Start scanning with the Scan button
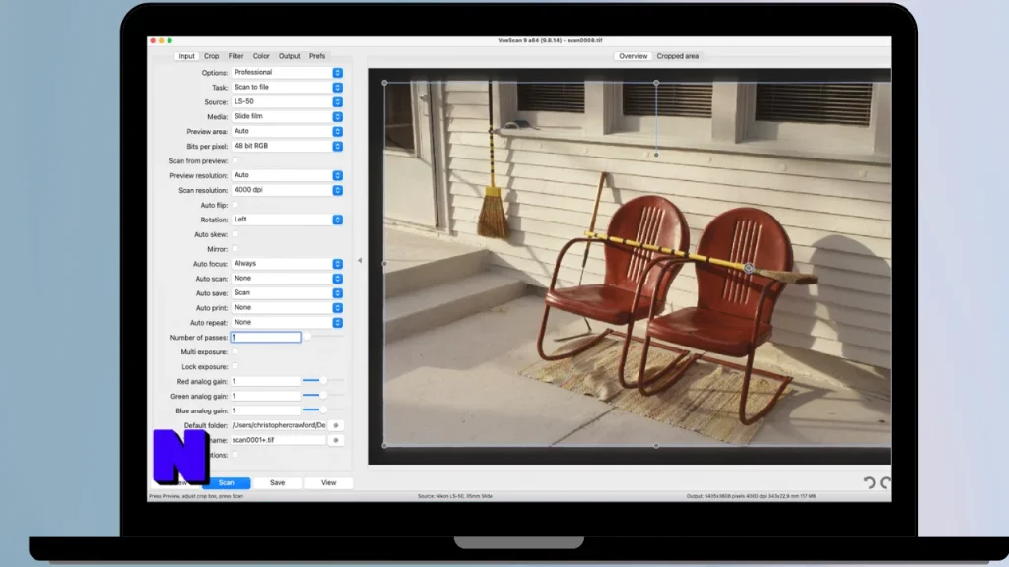The height and width of the screenshot is (567, 1009). (226, 482)
